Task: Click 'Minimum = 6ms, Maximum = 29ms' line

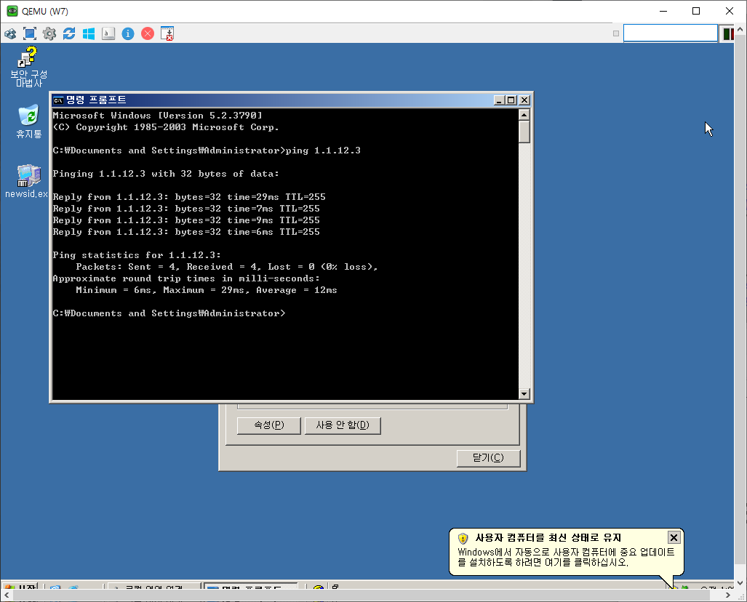Action: [207, 290]
